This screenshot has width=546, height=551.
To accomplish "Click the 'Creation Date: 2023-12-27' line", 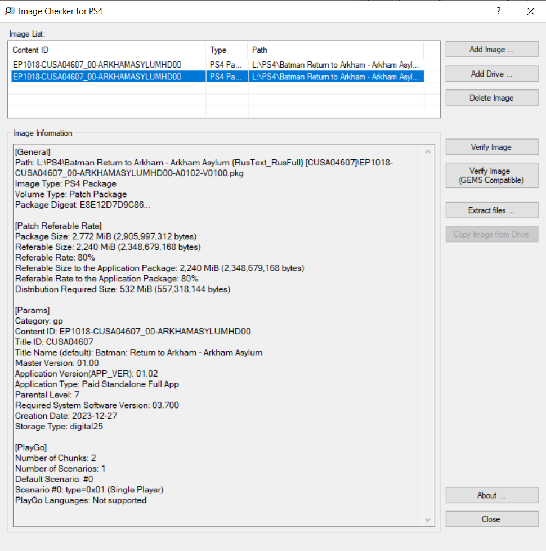I will coord(66,416).
